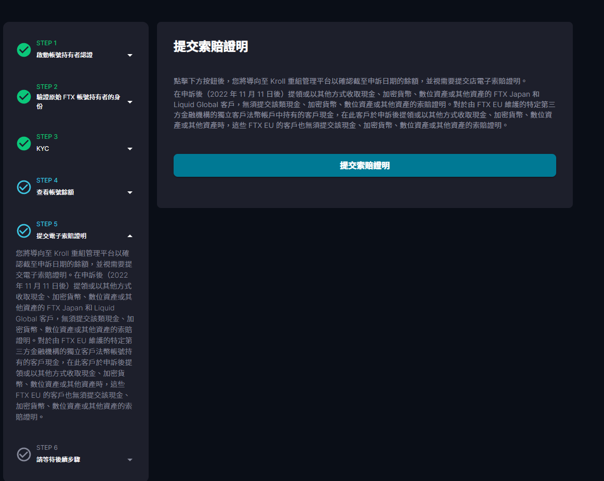This screenshot has width=604, height=481.
Task: Click the green checkmark icon for STEP 2
Action: pos(24,97)
